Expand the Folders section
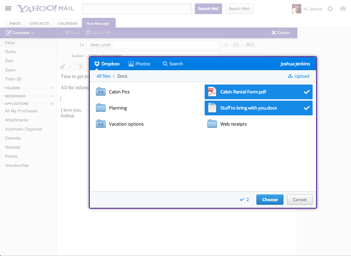This screenshot has height=256, width=351. point(3,88)
